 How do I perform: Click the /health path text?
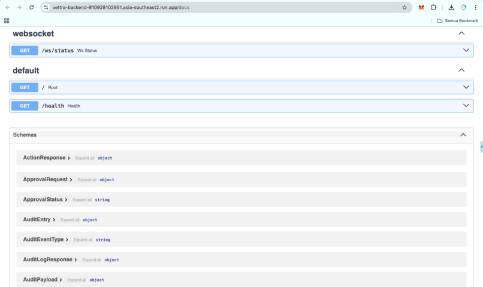53,106
